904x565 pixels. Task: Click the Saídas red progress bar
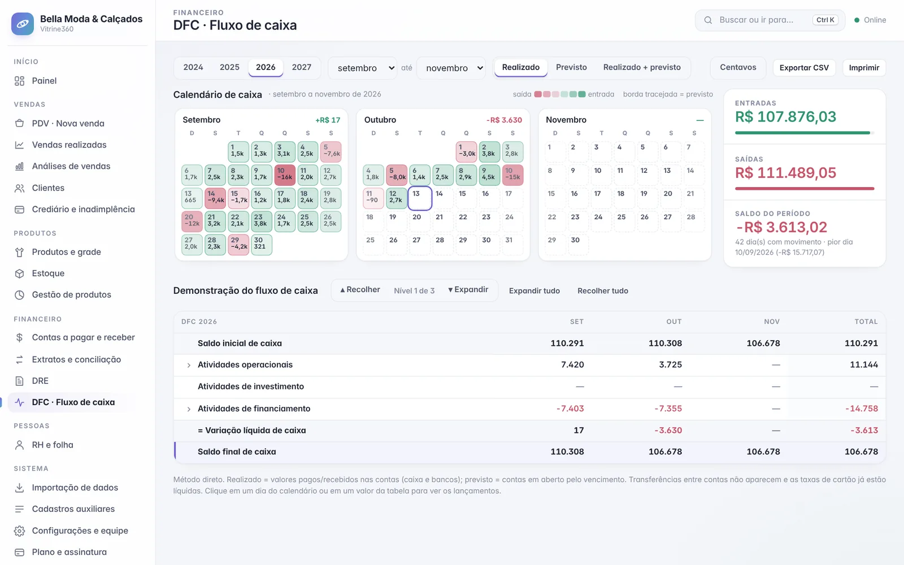point(805,189)
